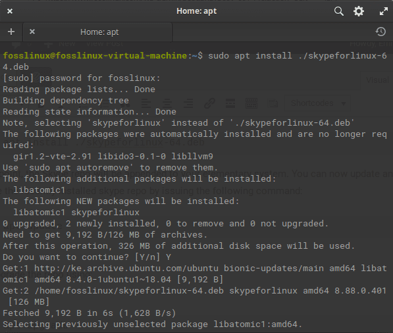Click the 'Do you want to continue? [Y/n]' line
The image size is (393, 333).
click(87, 257)
